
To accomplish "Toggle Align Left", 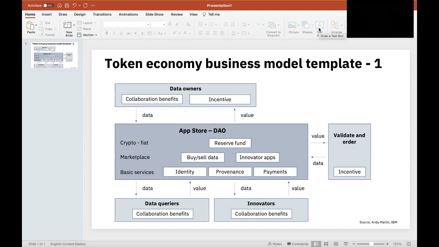I will (x=200, y=33).
